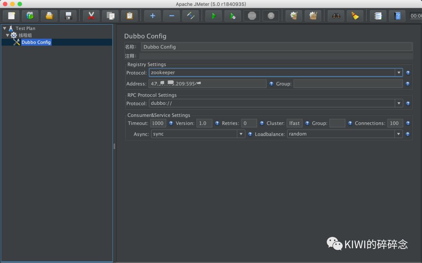Open the Function helper list icon
This screenshot has height=263, width=422.
pos(378,16)
